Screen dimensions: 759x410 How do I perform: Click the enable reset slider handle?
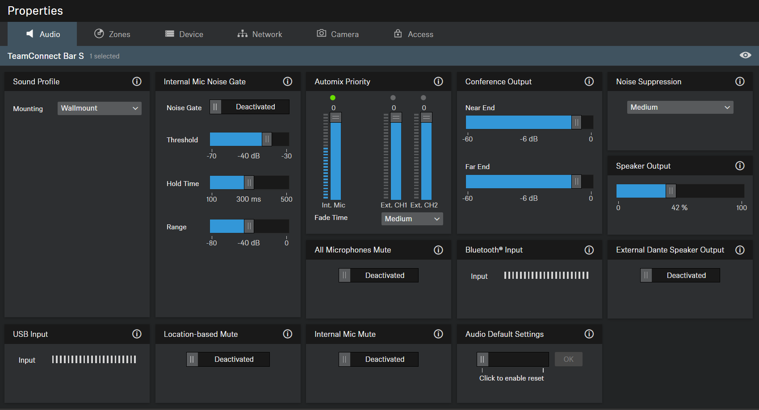click(482, 360)
